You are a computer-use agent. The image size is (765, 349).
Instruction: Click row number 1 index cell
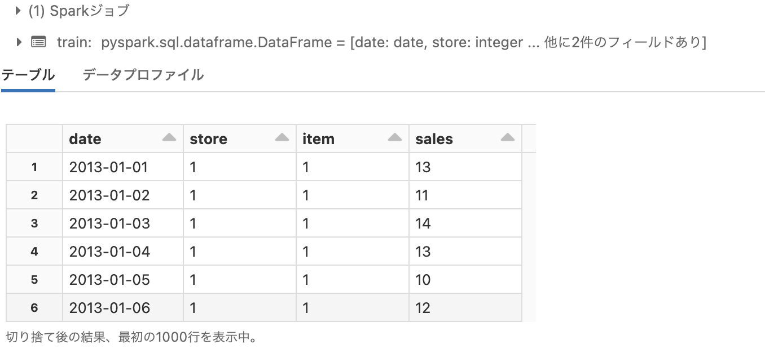click(34, 167)
